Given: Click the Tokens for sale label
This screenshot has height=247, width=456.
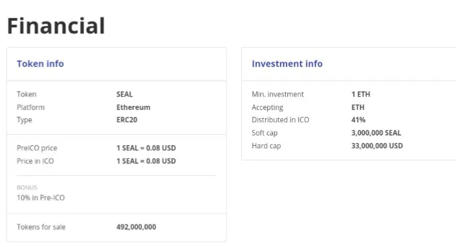Looking at the screenshot, I should (41, 227).
